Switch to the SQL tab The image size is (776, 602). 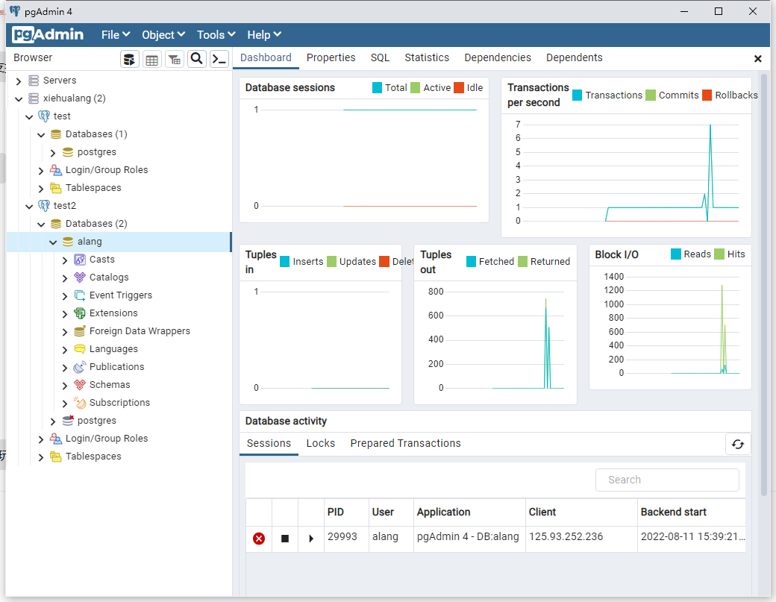click(380, 57)
